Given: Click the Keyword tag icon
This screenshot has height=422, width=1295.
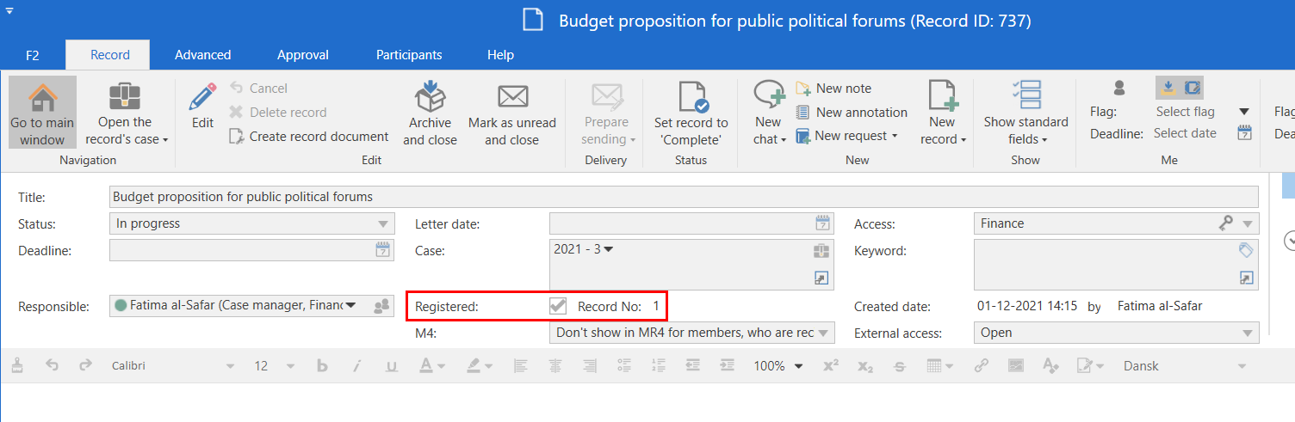Looking at the screenshot, I should 1246,250.
